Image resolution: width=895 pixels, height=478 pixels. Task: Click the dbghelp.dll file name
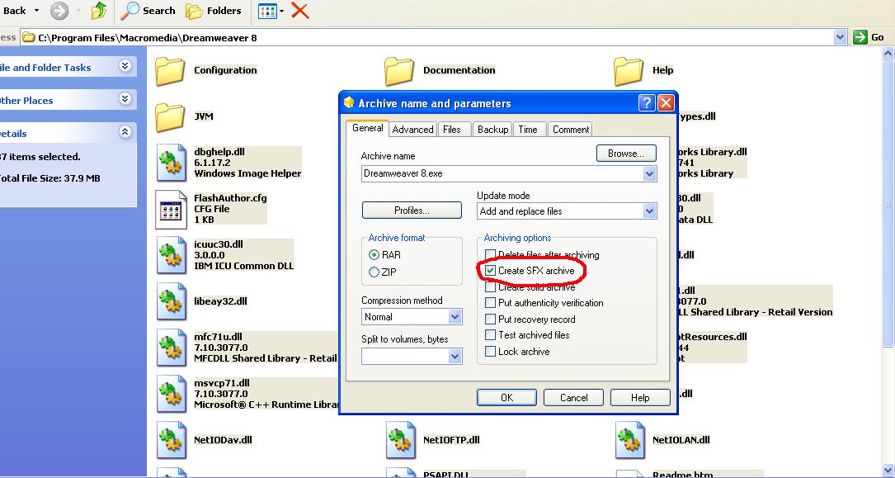coord(219,152)
